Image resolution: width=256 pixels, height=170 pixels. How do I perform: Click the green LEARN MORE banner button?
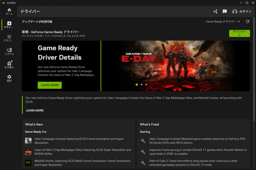pyautogui.click(x=50, y=85)
